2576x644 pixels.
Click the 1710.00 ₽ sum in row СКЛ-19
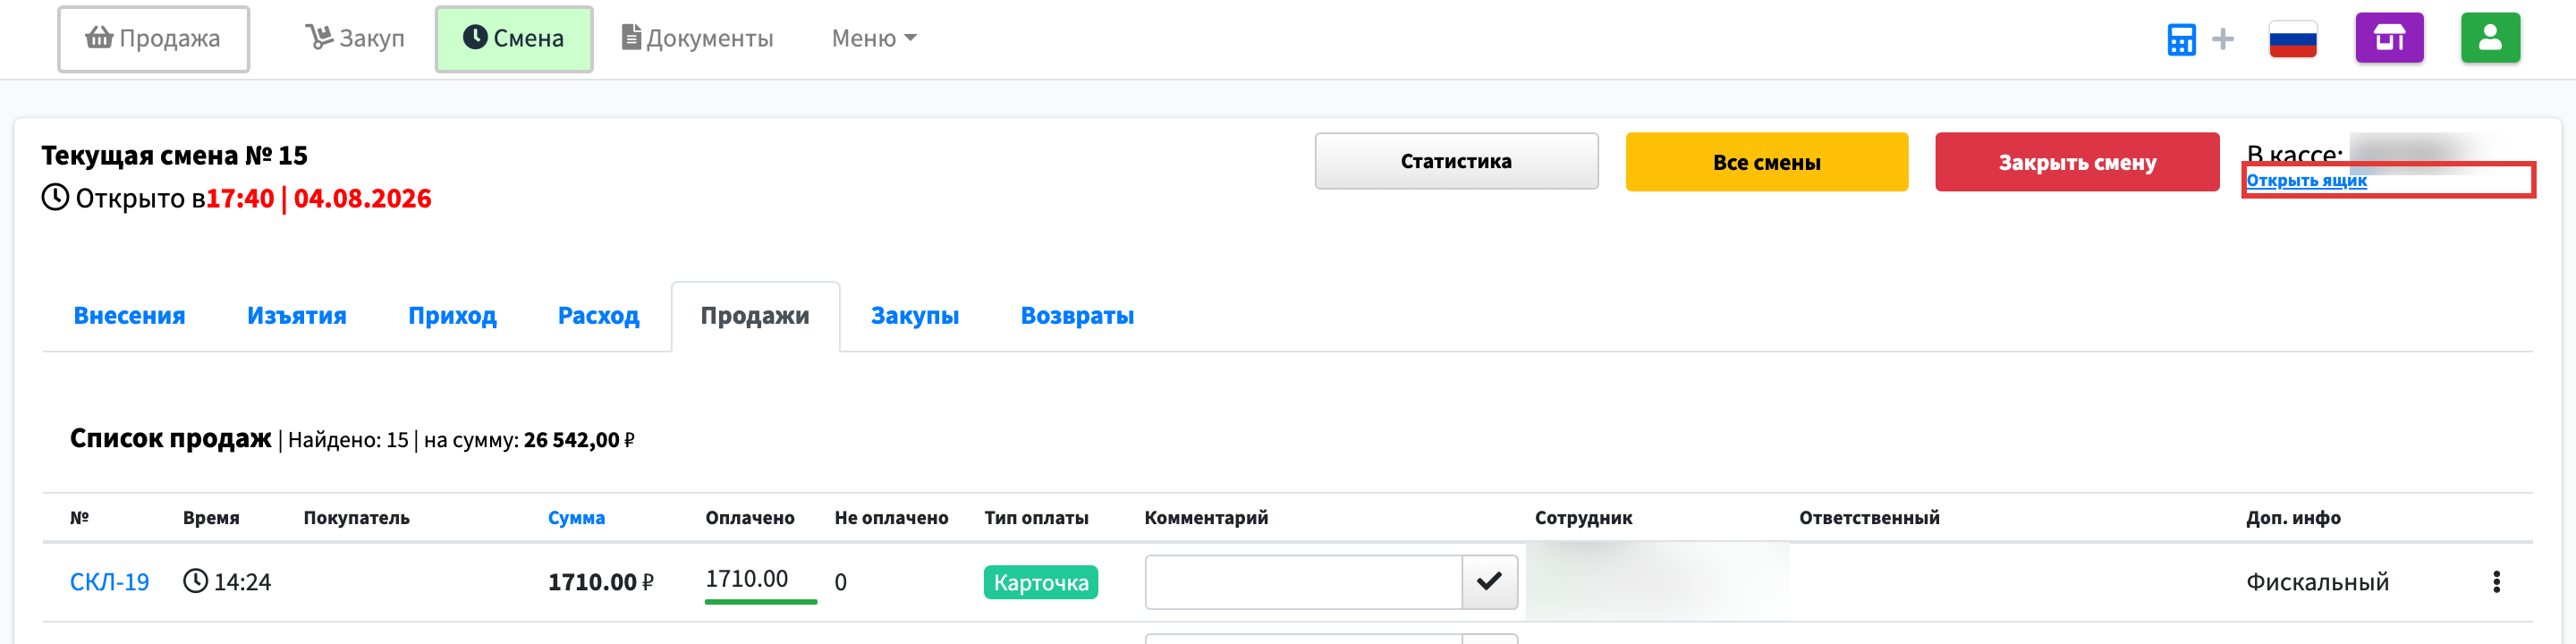[600, 582]
